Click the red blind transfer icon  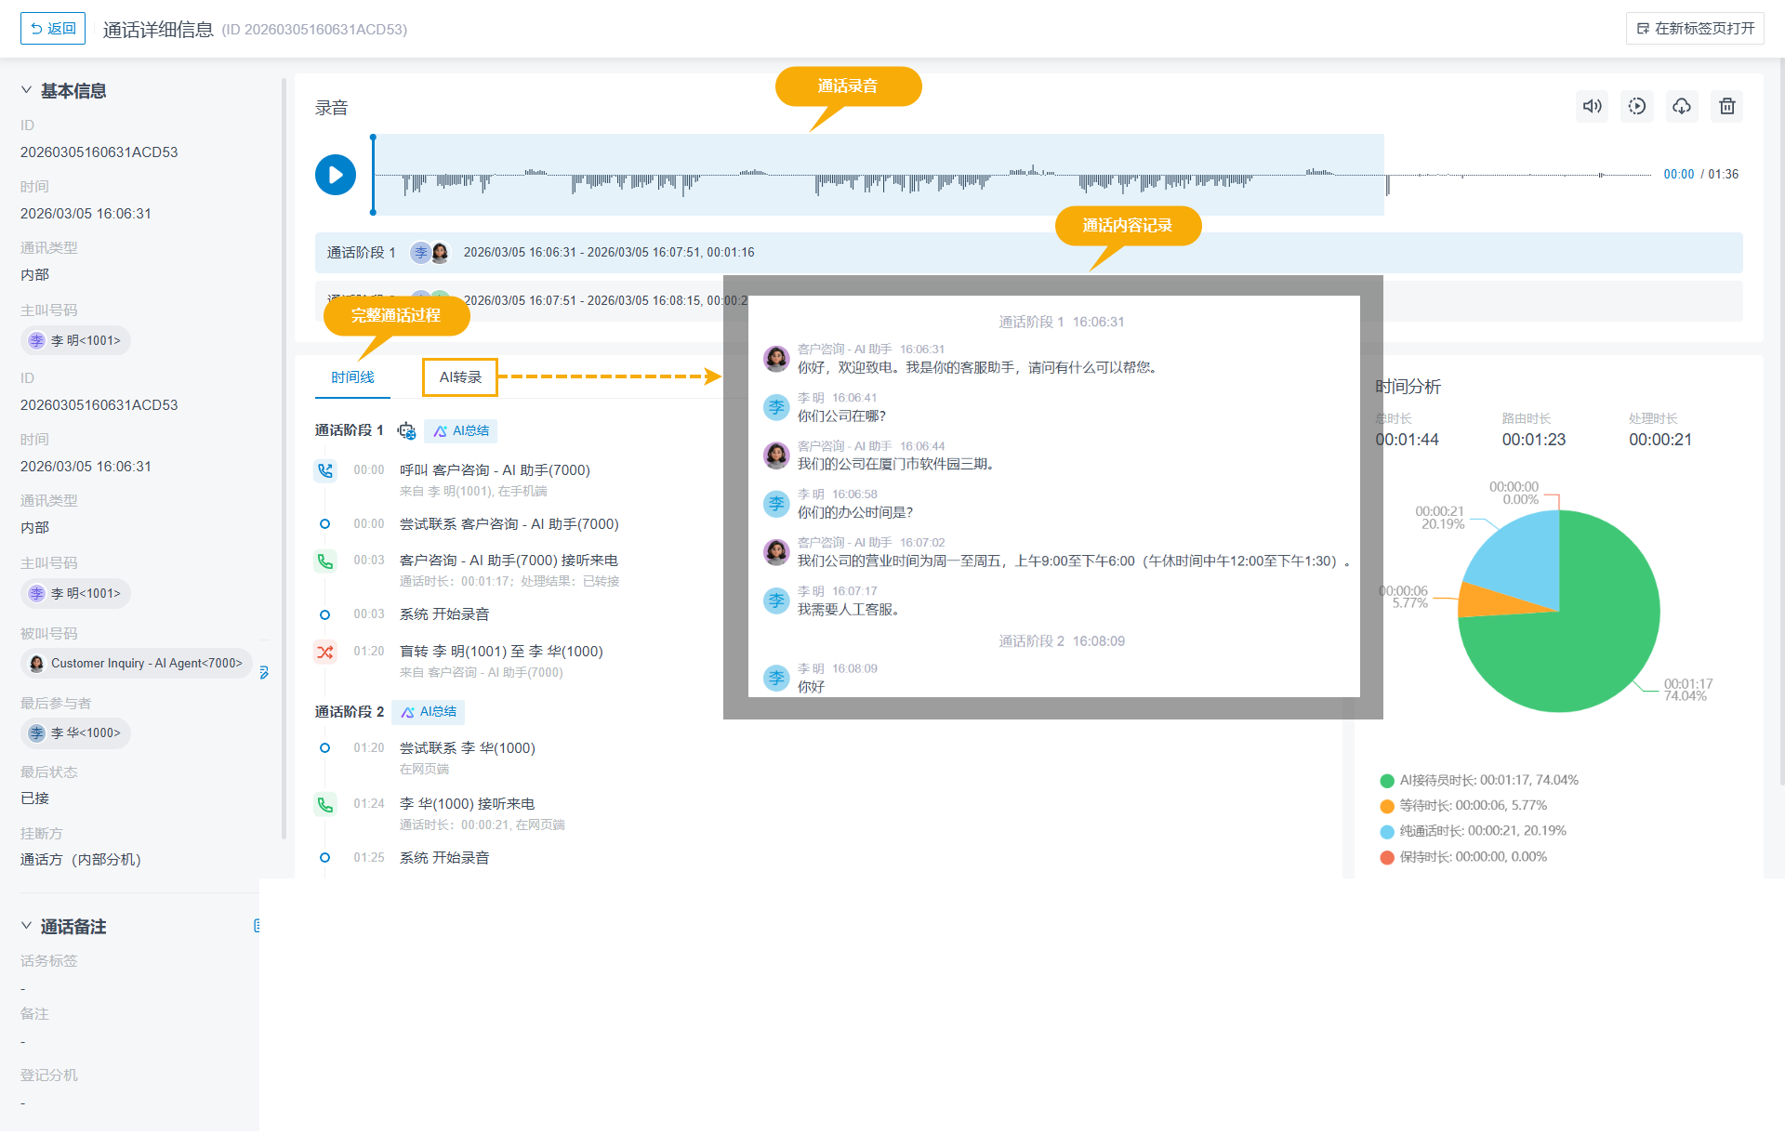coord(324,653)
